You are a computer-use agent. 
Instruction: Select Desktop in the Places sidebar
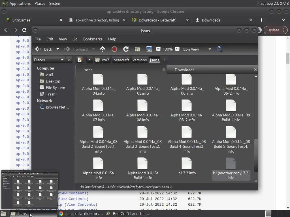coord(53,81)
